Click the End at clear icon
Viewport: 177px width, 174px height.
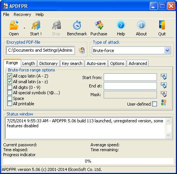164,85
